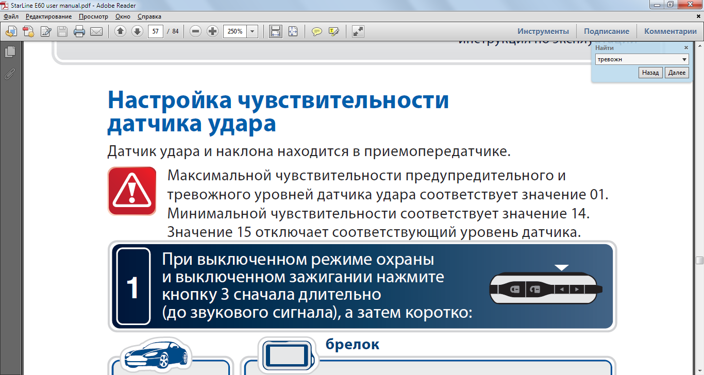Click the word брелок

click(x=353, y=344)
